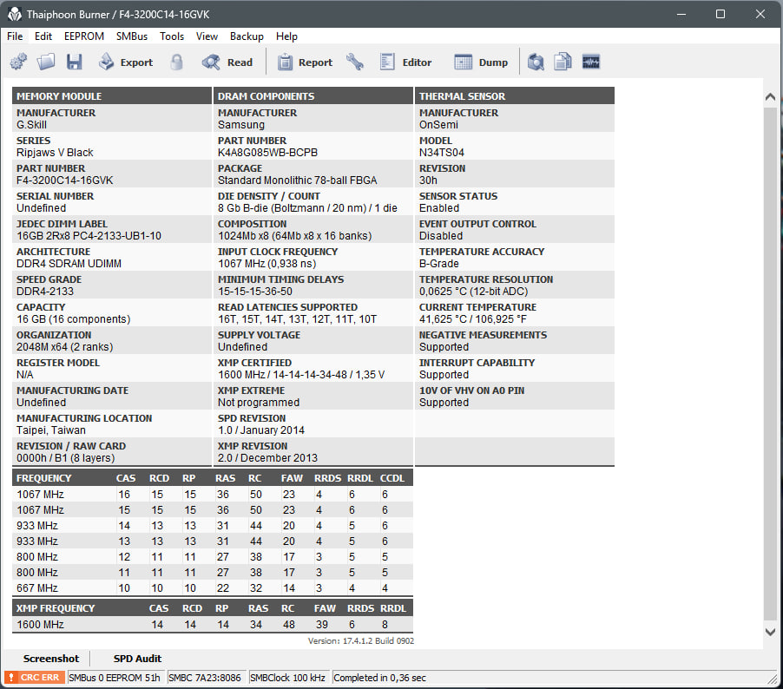Open the Backup menu

point(247,36)
